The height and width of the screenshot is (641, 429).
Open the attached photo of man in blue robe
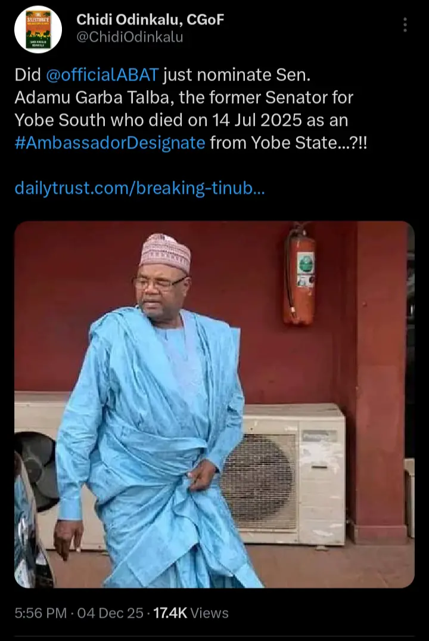pos(214,404)
